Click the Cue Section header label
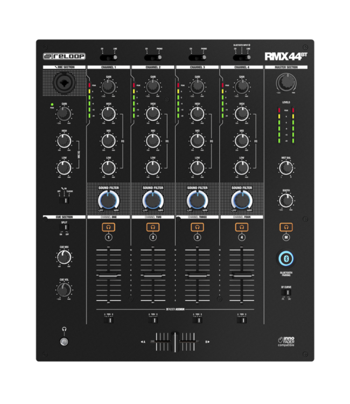Viewport: 350px width, 404px height. click(64, 217)
